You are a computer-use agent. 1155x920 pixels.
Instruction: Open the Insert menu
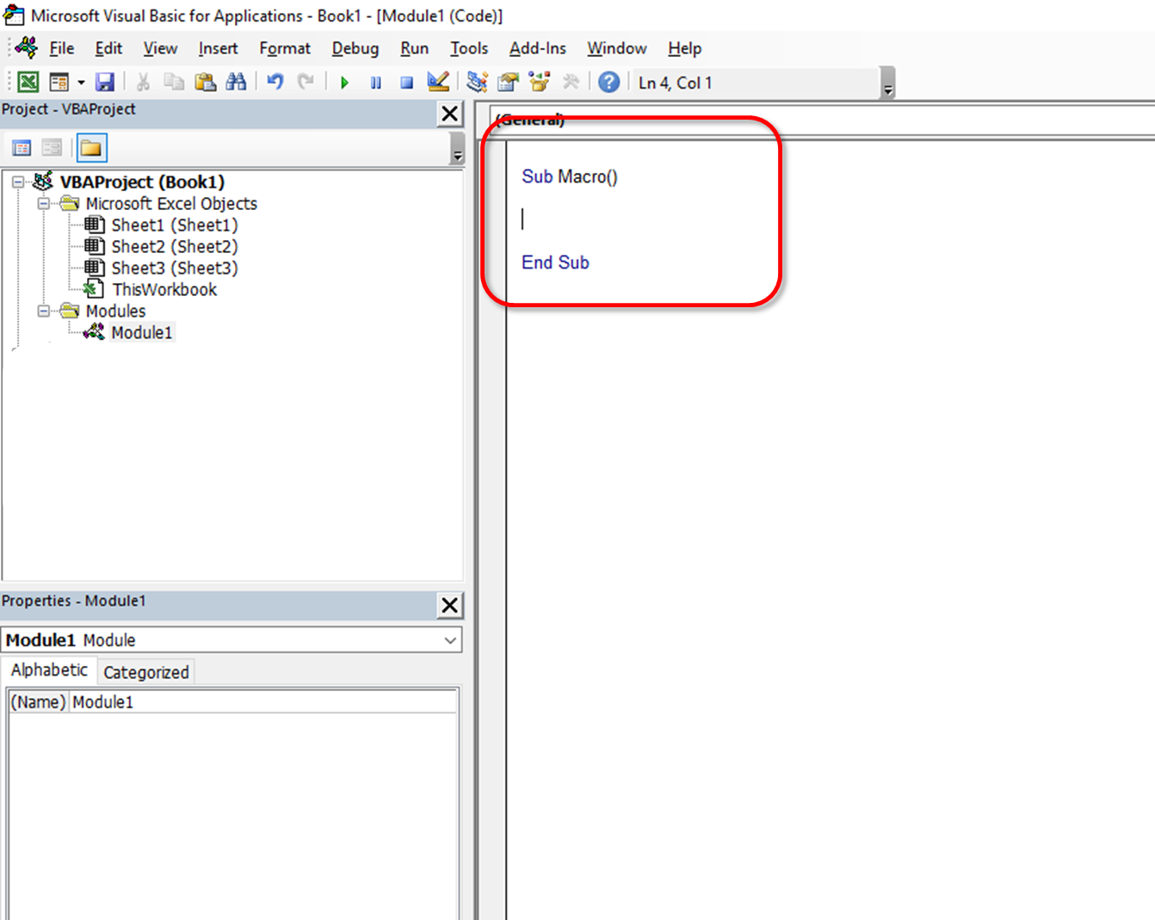218,49
